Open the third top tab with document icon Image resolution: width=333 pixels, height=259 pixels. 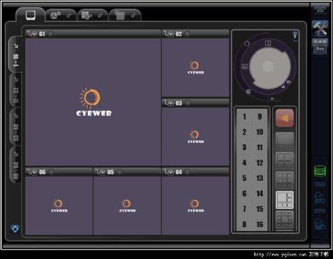click(87, 15)
